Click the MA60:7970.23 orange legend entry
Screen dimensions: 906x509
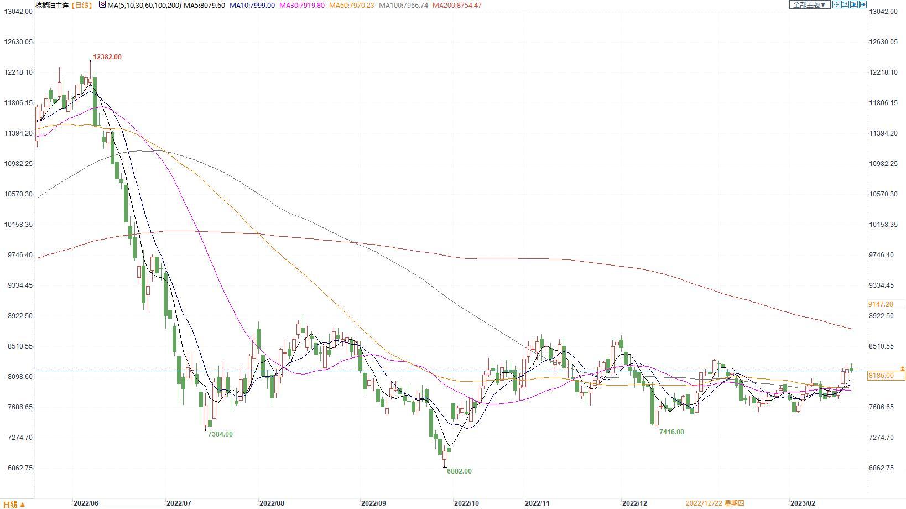coord(351,5)
